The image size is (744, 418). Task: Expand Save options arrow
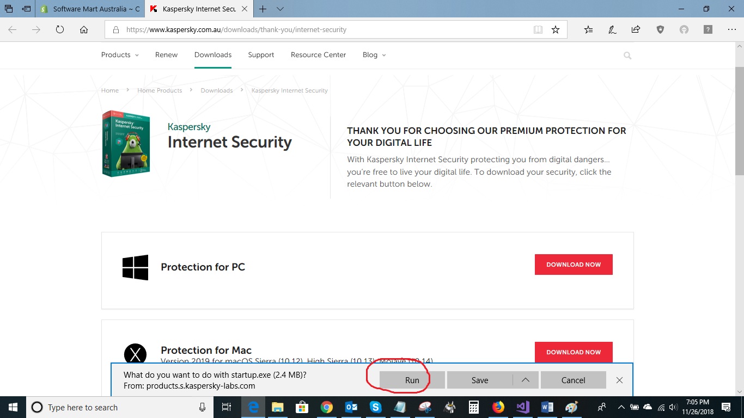[x=526, y=380]
